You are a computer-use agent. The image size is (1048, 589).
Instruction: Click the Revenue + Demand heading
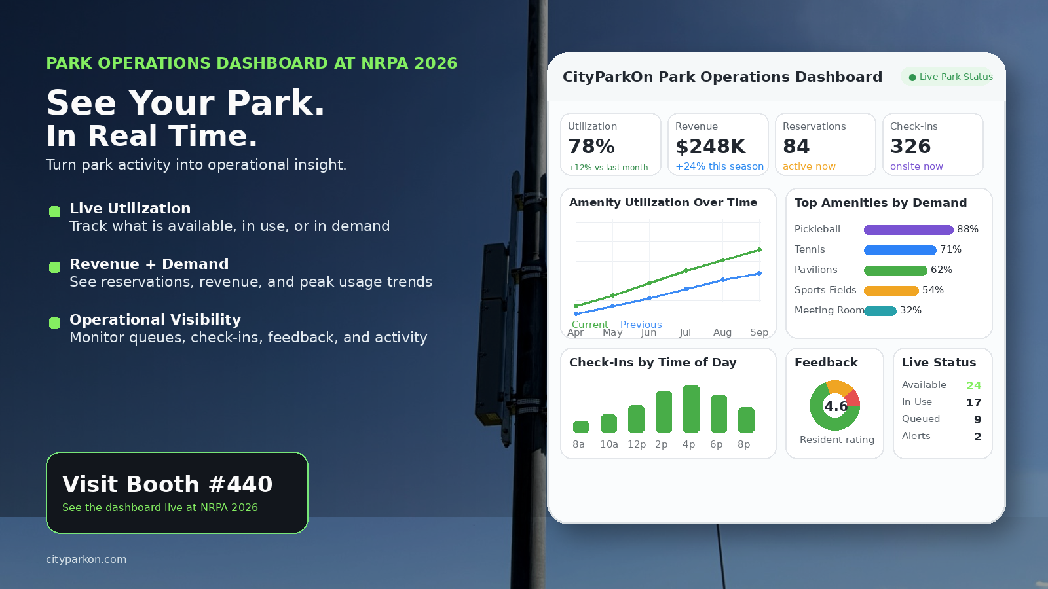pyautogui.click(x=149, y=264)
